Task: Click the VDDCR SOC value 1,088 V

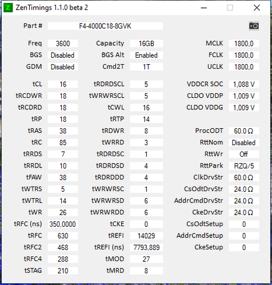Action: point(244,84)
